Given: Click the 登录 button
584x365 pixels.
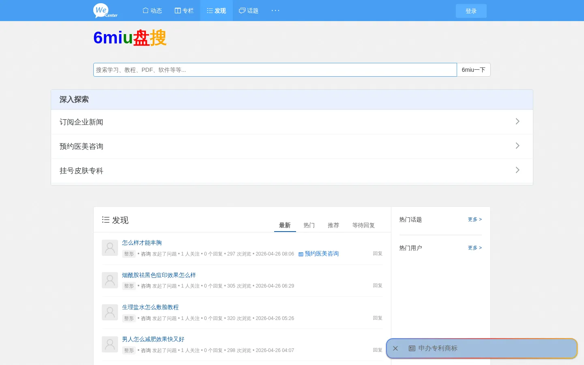Looking at the screenshot, I should 471,11.
